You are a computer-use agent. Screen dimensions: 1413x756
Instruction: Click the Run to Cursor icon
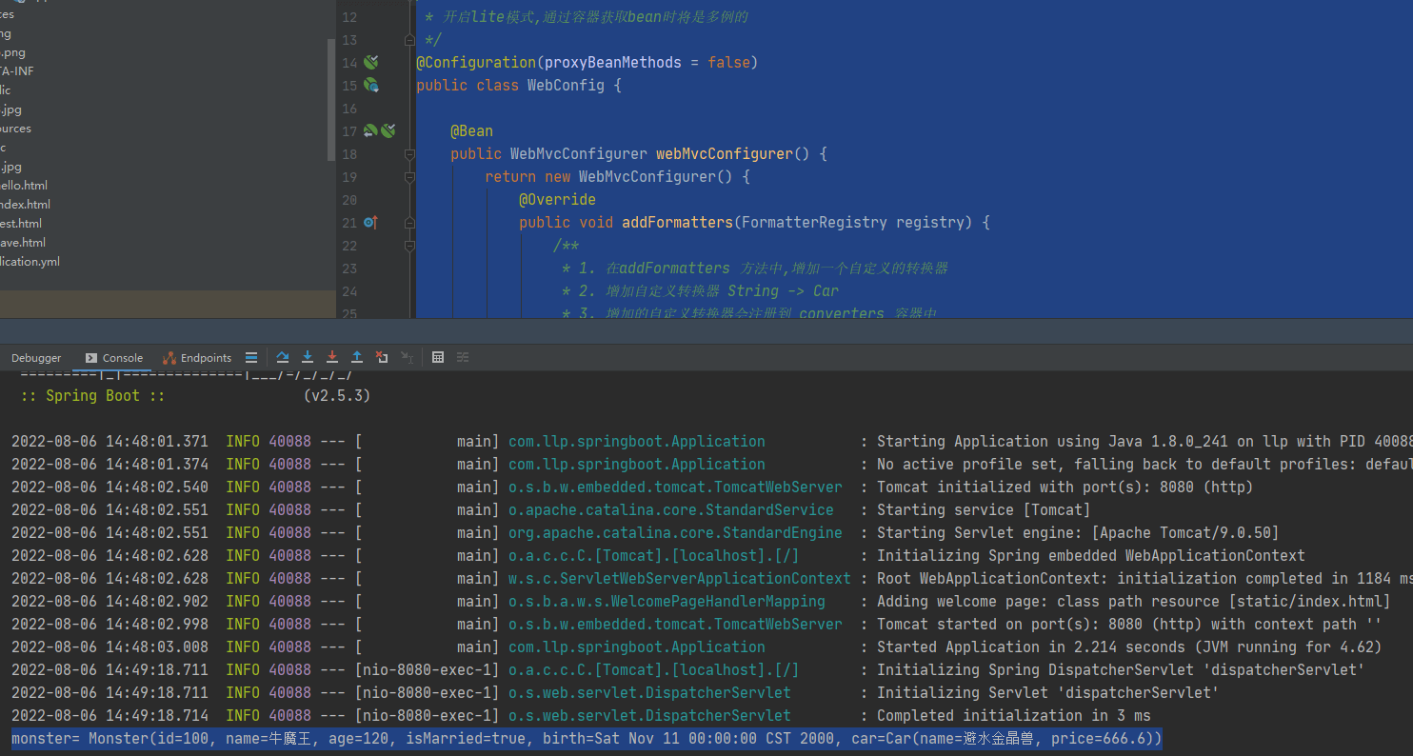coord(408,357)
